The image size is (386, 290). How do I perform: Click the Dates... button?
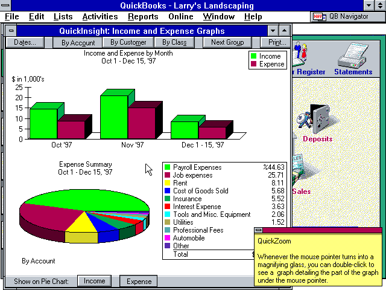(25, 42)
